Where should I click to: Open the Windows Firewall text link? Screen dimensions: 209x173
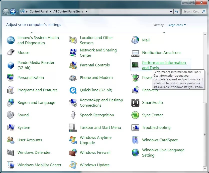(x=95, y=153)
